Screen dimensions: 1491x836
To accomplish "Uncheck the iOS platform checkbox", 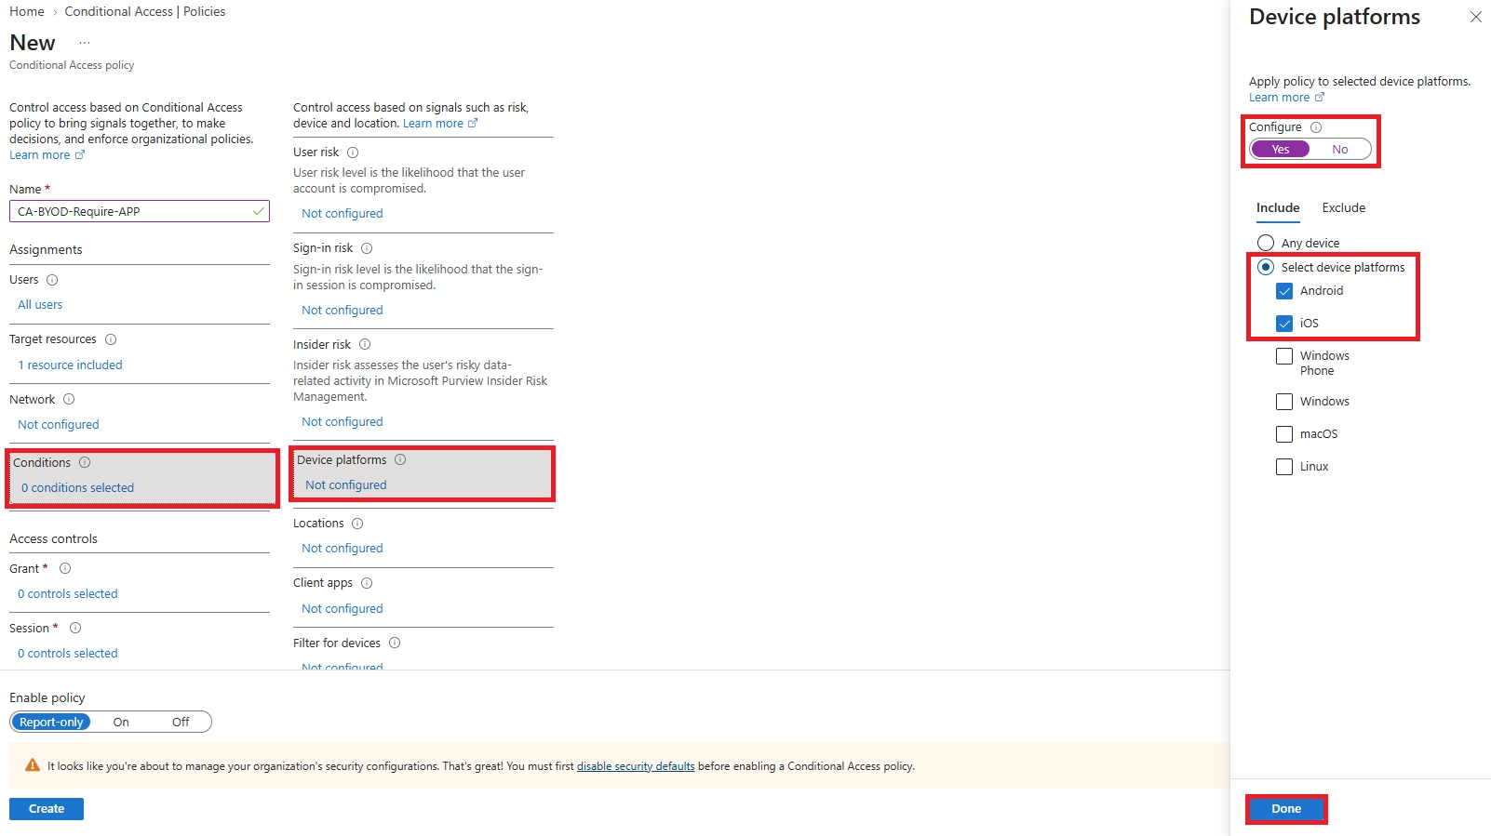I will [x=1284, y=324].
